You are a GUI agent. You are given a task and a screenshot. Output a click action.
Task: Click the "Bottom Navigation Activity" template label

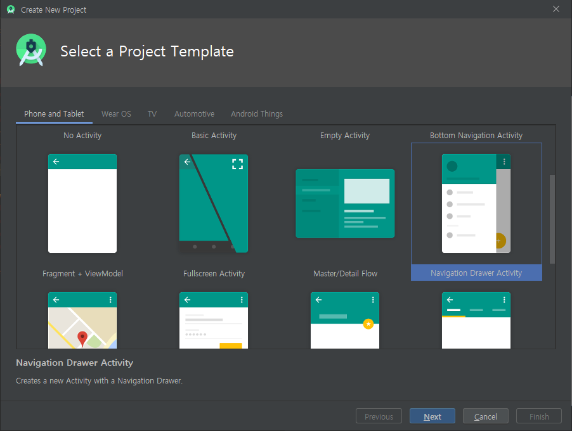pos(476,136)
